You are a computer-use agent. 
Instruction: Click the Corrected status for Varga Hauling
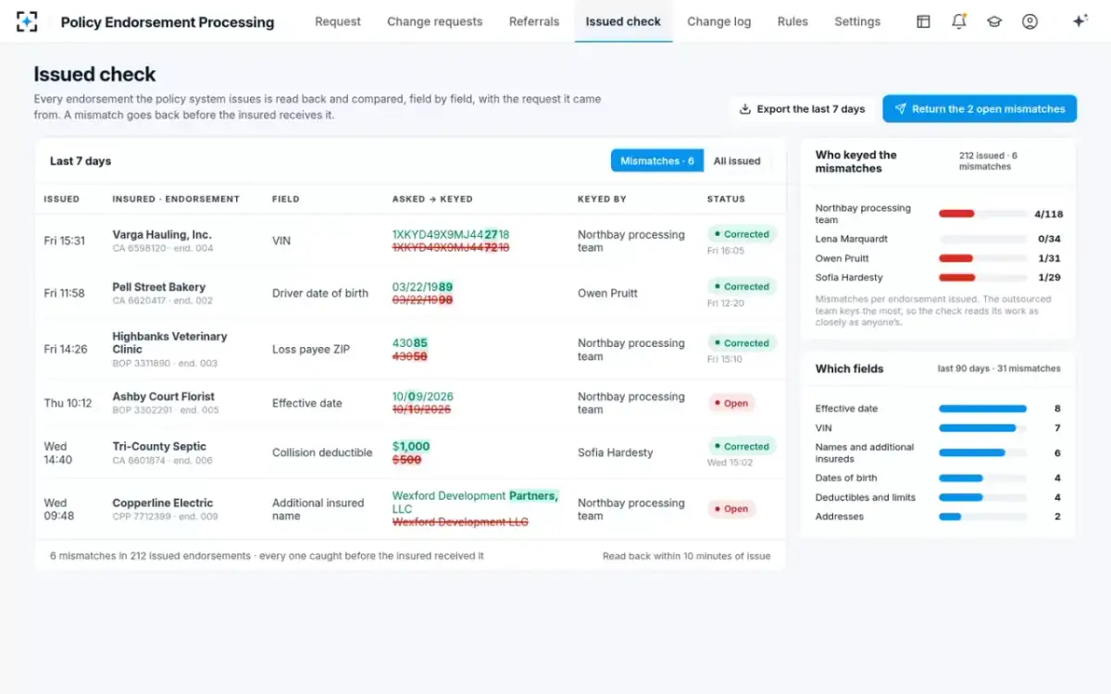(x=743, y=234)
